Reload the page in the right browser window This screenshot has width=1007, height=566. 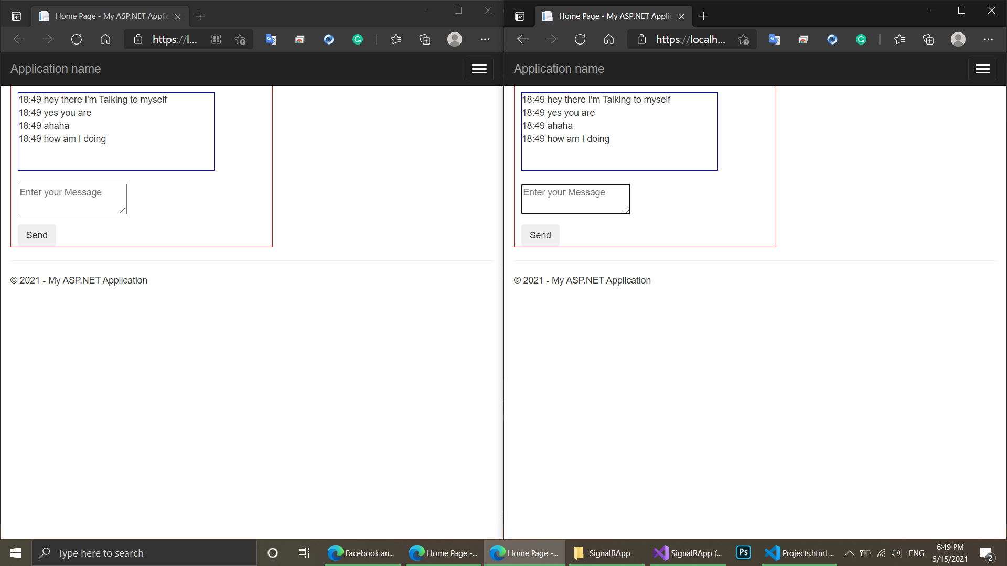coord(580,39)
